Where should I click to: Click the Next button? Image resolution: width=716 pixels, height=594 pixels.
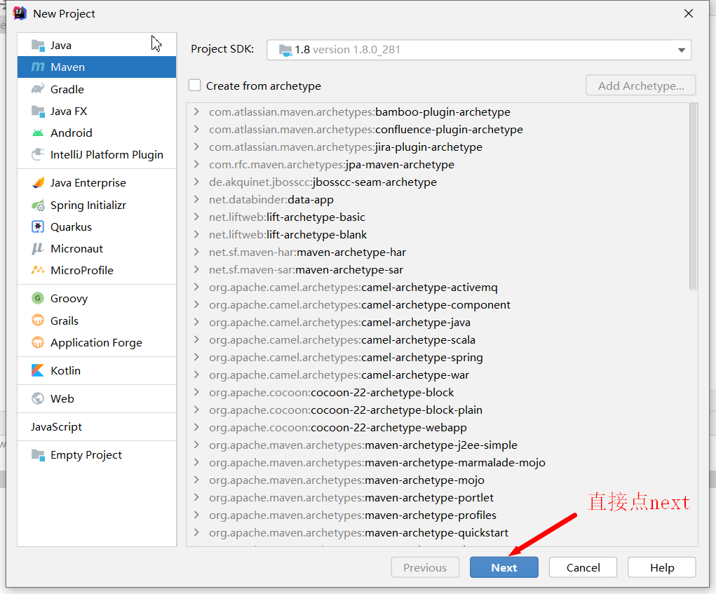(x=504, y=567)
